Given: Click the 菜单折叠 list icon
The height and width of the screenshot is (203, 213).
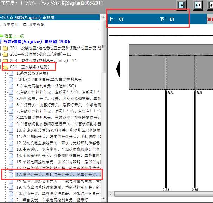Looking at the screenshot, I should pyautogui.click(x=25, y=24).
